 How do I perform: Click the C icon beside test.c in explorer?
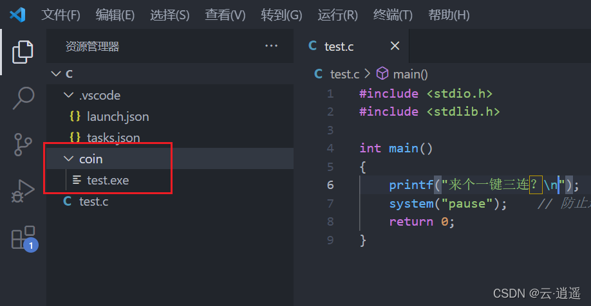tap(68, 201)
